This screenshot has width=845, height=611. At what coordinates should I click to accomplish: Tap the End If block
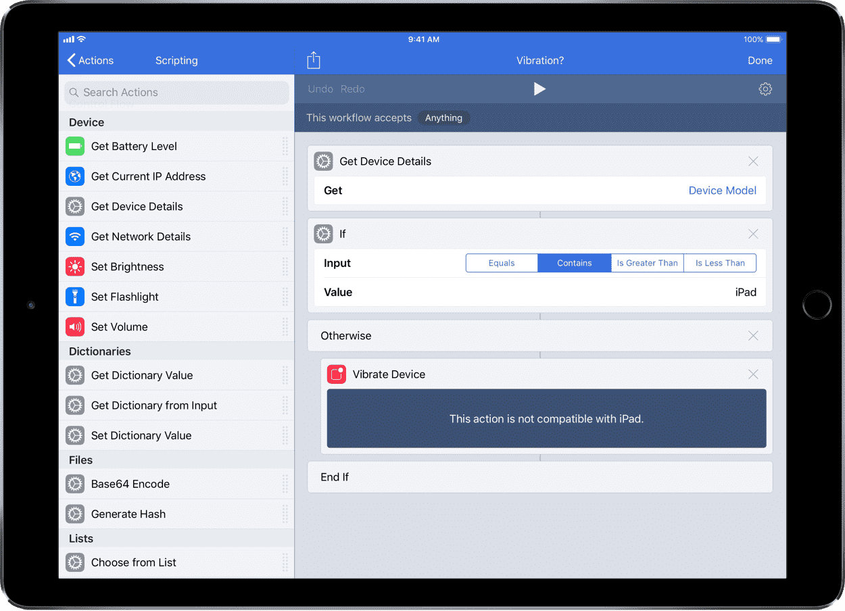click(x=540, y=477)
